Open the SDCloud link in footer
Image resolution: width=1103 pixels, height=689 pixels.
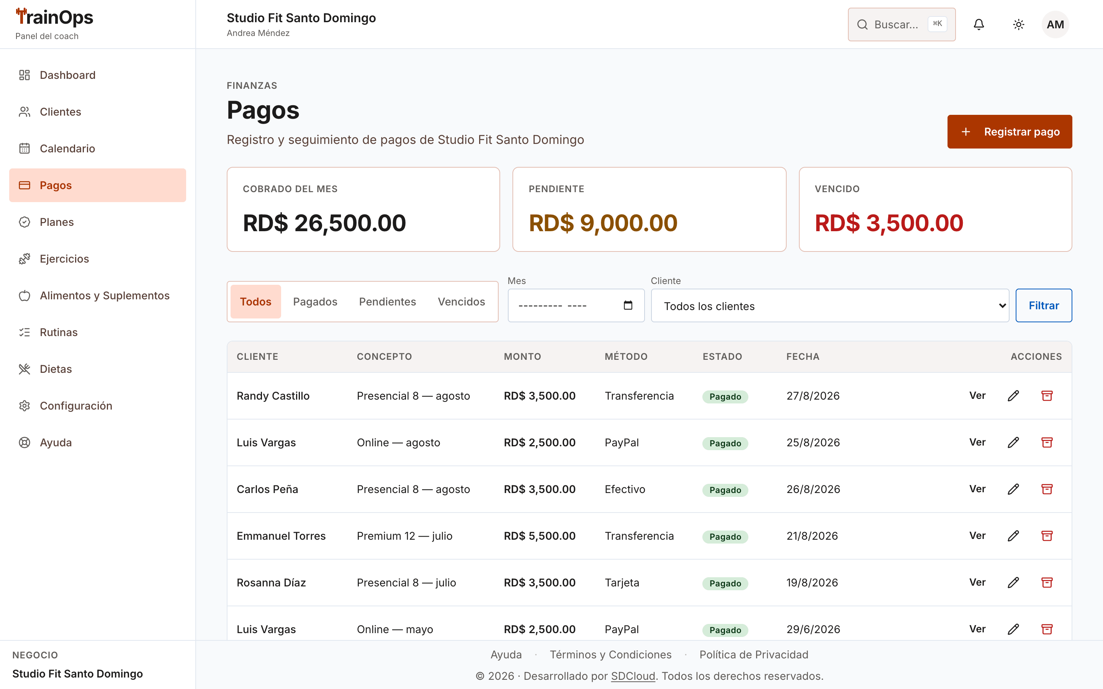633,676
